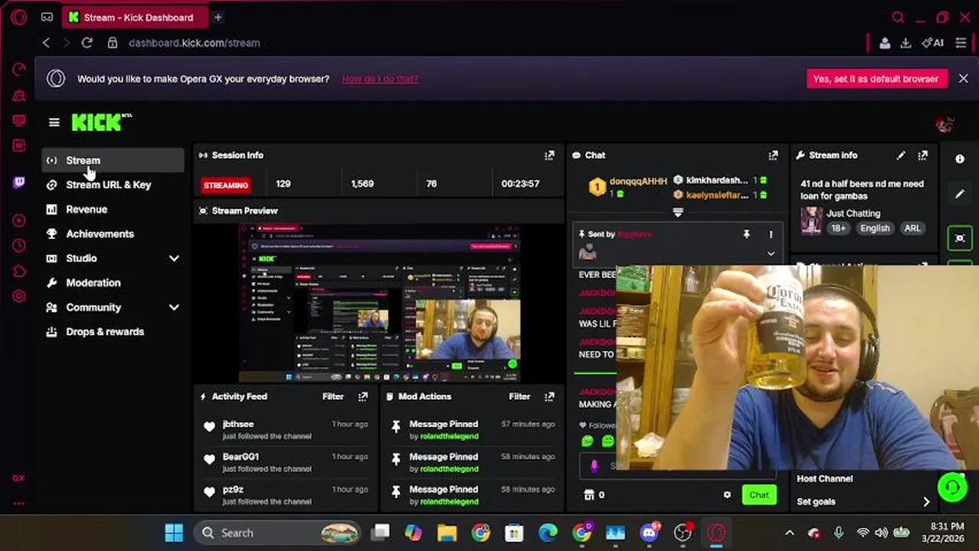The height and width of the screenshot is (551, 979).
Task: Open Stream URL & Key page
Action: pos(113,185)
